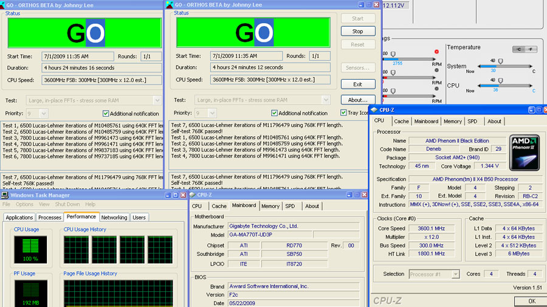The width and height of the screenshot is (547, 307).
Task: Expand the Processor #1 selection dropdown
Action: [455, 274]
